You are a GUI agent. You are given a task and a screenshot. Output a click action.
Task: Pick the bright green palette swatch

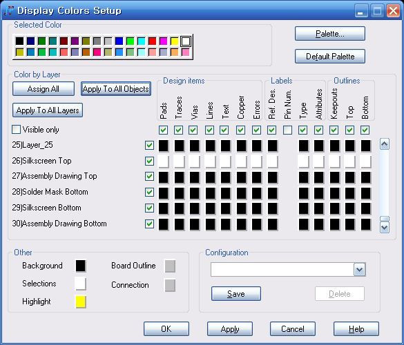[130, 41]
